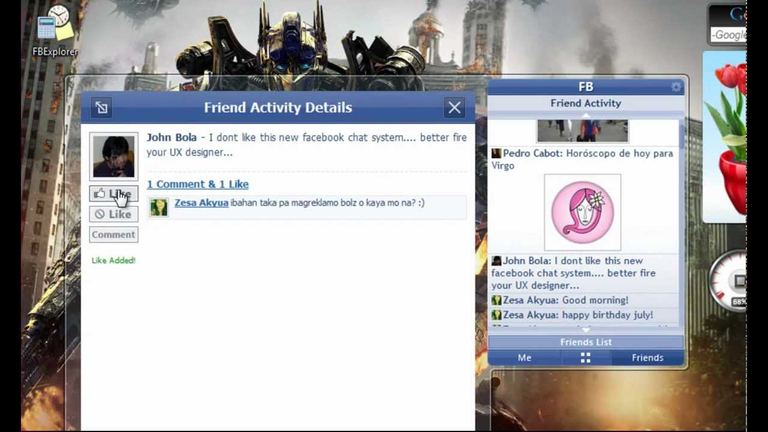The image size is (768, 432).
Task: Click the photo thumbnail at top of feed
Action: (583, 131)
